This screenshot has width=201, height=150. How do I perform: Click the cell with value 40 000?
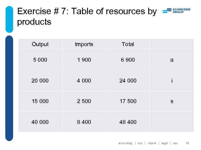point(40,122)
